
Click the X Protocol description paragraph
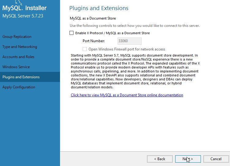pyautogui.click(x=135, y=71)
